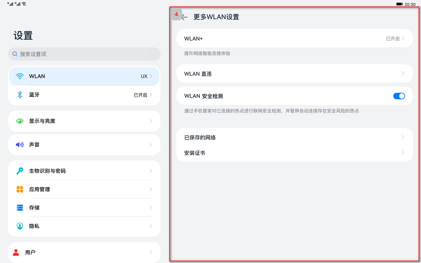The height and width of the screenshot is (263, 421).
Task: Open 存储 settings
Action: pos(84,208)
